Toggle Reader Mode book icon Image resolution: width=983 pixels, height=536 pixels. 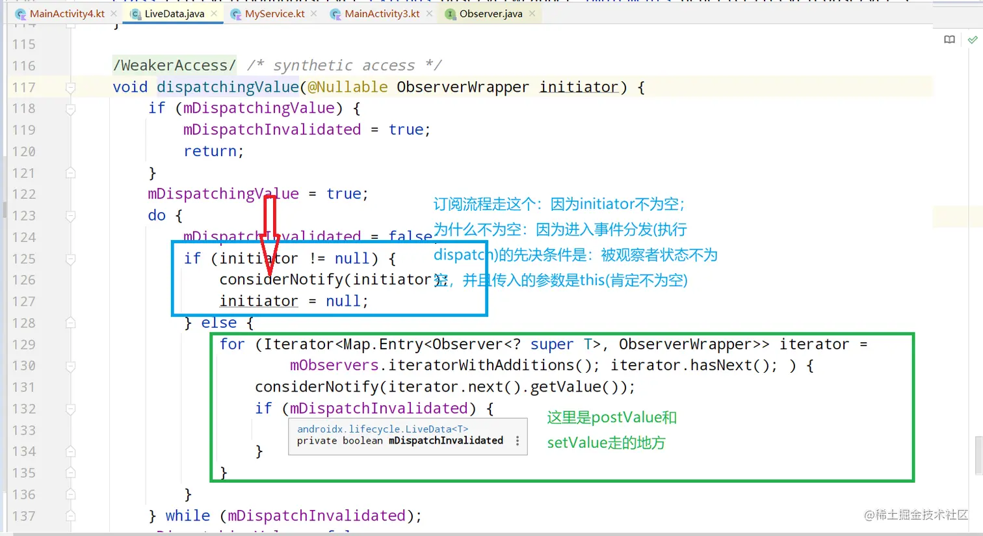949,40
